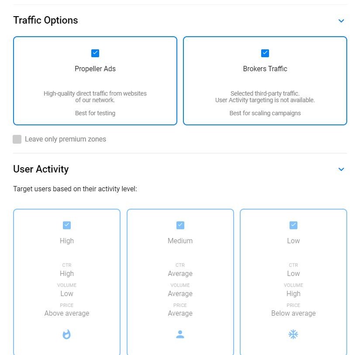Click the Best for scaling campaigns text
This screenshot has height=355, width=352.
tap(265, 113)
